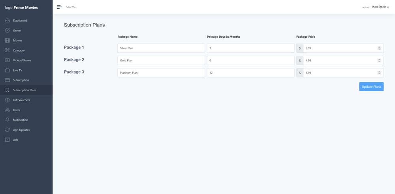This screenshot has height=194, width=395.
Task: Adjust the Package 1 price stepper
Action: (379, 48)
